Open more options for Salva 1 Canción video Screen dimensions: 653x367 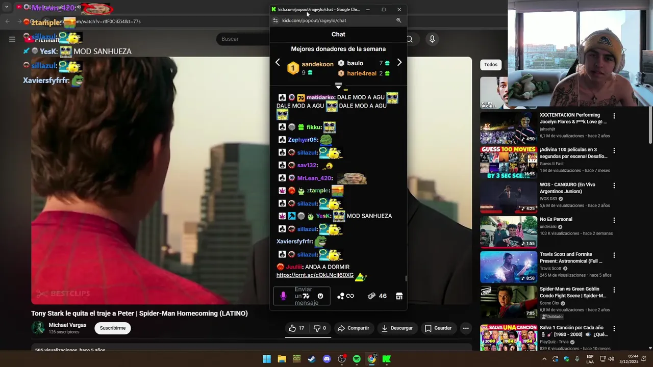click(614, 328)
